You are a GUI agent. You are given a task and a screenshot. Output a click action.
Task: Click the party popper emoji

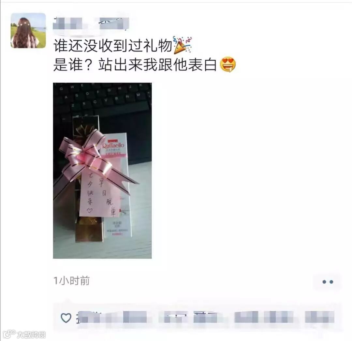point(182,45)
